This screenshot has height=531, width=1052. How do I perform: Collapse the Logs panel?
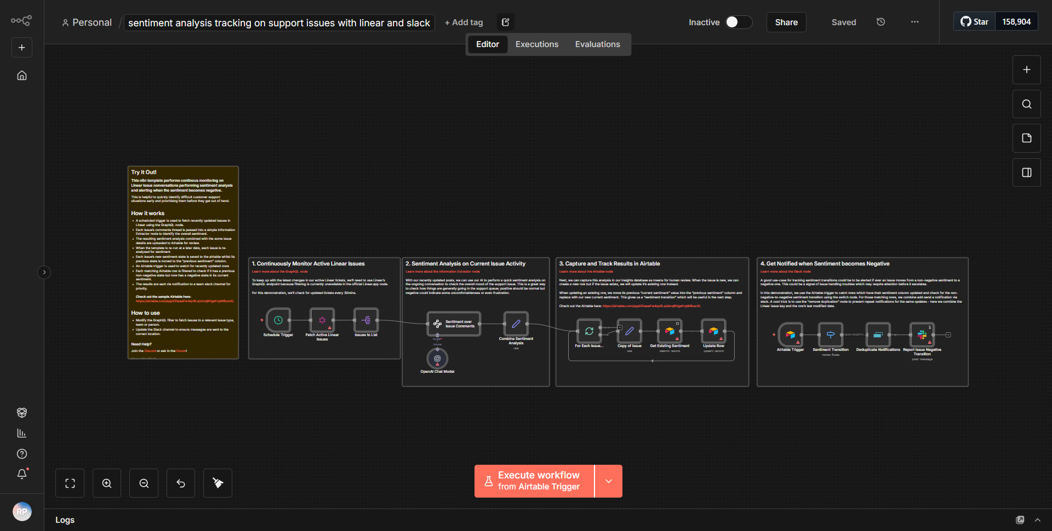(x=1037, y=520)
